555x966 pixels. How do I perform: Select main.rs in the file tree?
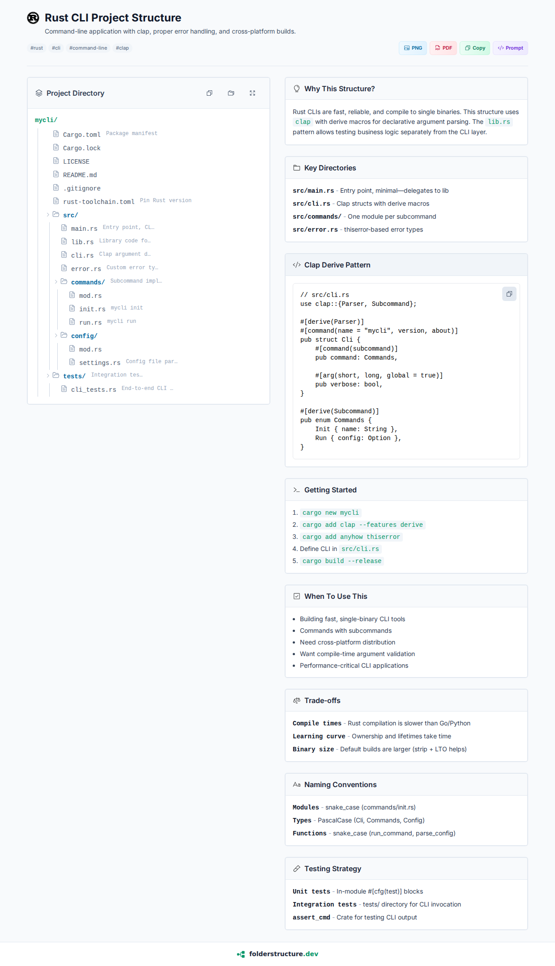pyautogui.click(x=84, y=229)
